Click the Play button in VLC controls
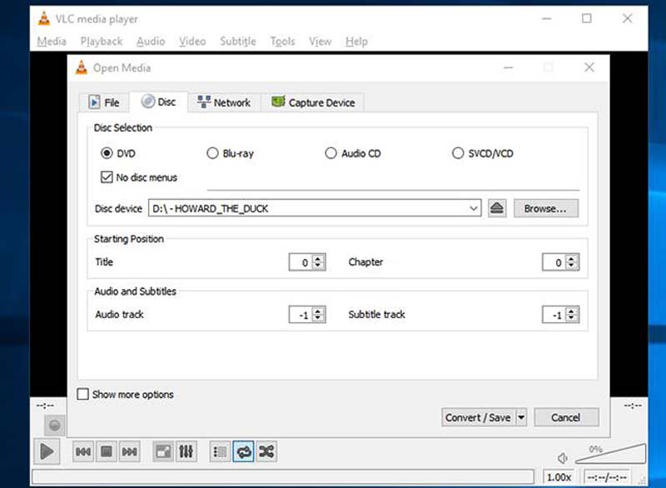Viewport: 666px width, 488px height. (x=47, y=451)
